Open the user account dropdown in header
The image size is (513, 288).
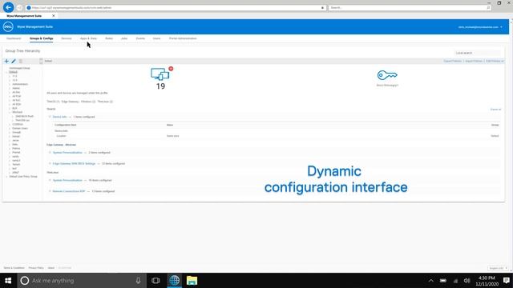pos(480,27)
